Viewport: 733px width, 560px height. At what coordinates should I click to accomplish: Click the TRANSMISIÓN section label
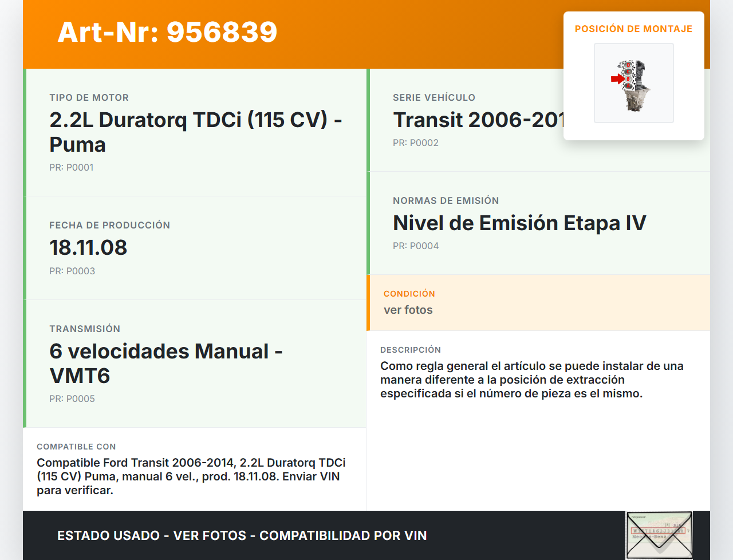[x=85, y=329]
